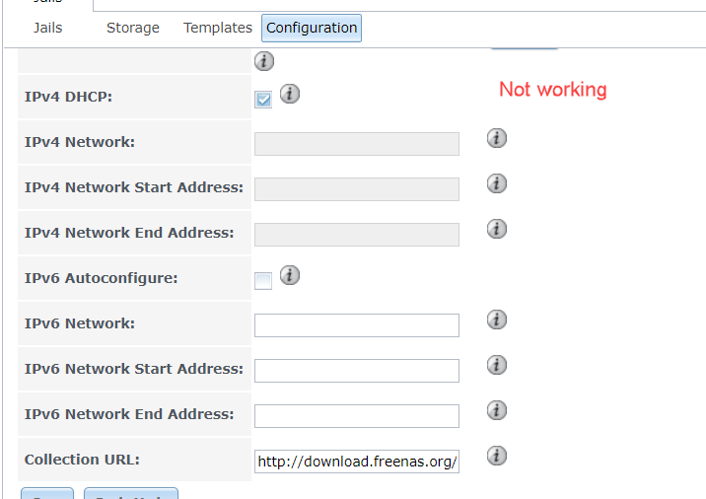This screenshot has width=706, height=499.
Task: Click info icon for IPv4 Network
Action: pyautogui.click(x=497, y=138)
